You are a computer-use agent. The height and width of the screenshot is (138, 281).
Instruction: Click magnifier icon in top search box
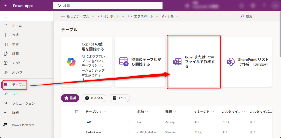(x=59, y=5)
